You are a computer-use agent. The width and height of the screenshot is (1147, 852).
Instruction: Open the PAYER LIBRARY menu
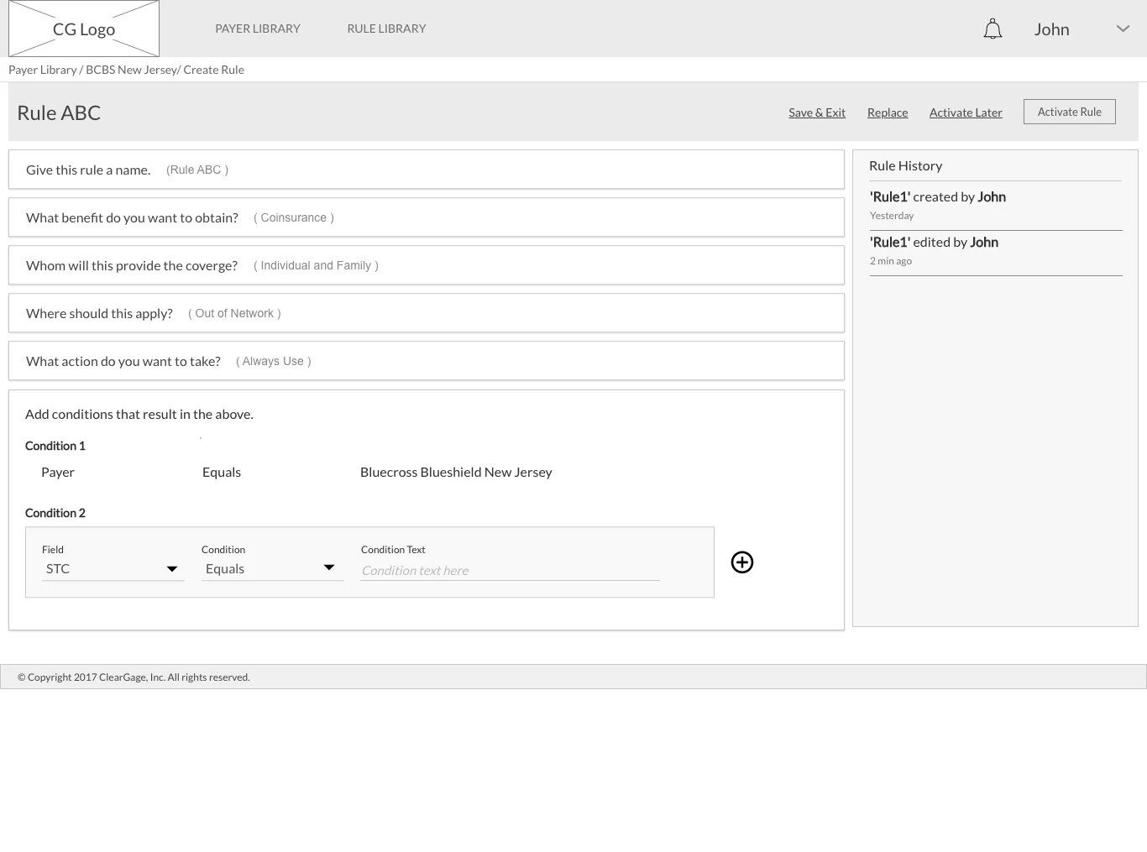click(258, 29)
